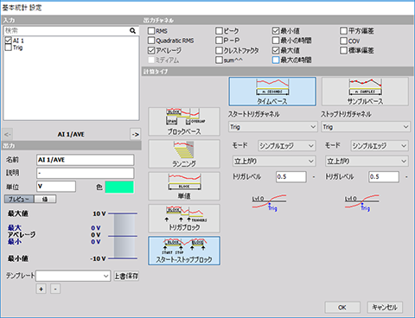The height and width of the screenshot is (318, 415).
Task: Click the input channel search field
Action: (67, 30)
